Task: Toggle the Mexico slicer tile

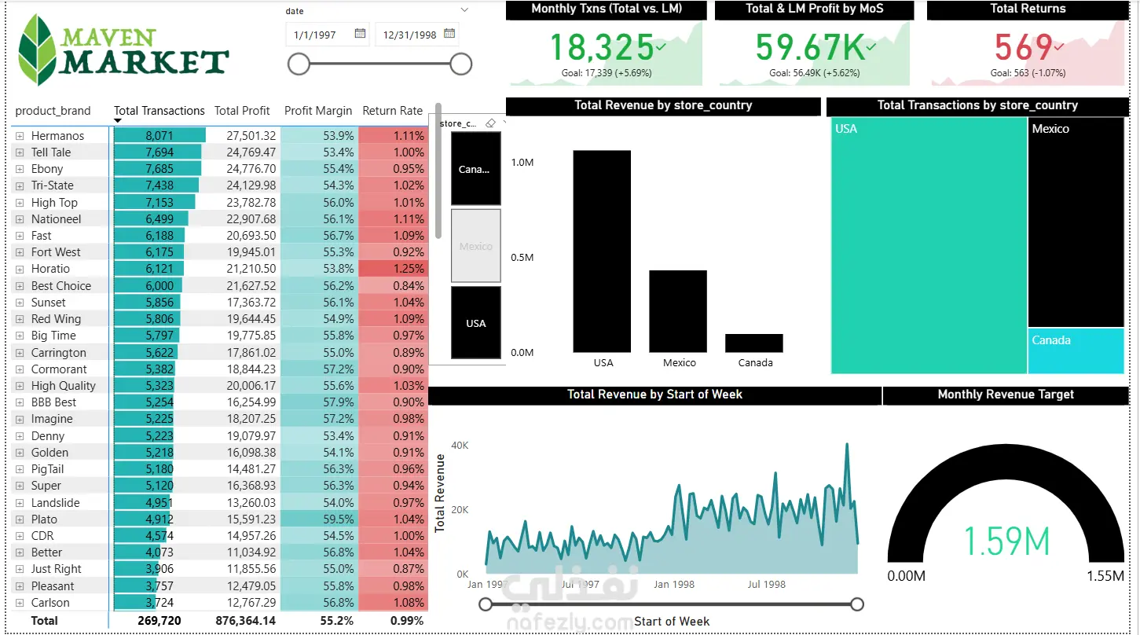Action: pyautogui.click(x=476, y=246)
